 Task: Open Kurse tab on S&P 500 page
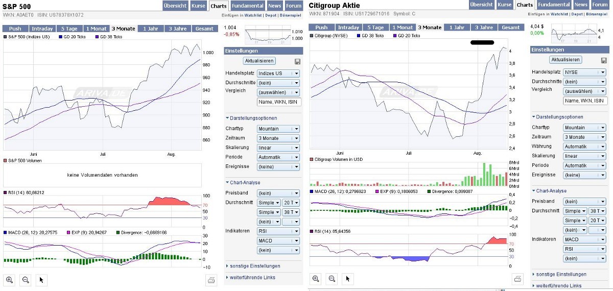(x=198, y=6)
